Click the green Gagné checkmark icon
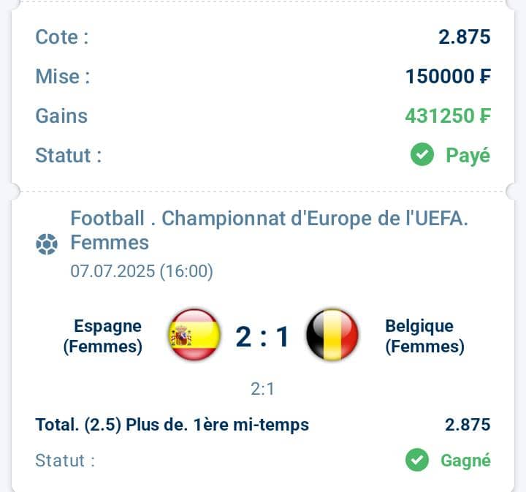This screenshot has height=492, width=526. pos(417,460)
